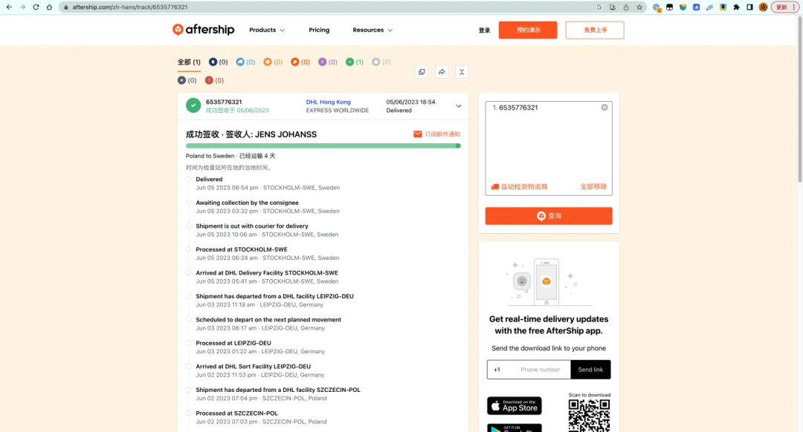Collapse the 6535776321 shipment details chevron
Viewport: 803px width, 432px height.
pos(459,106)
